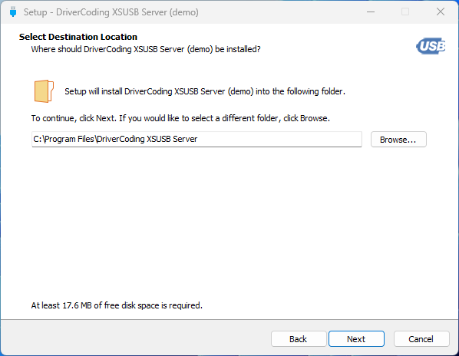Open the Browse folder dialog
The height and width of the screenshot is (356, 459).
[398, 140]
